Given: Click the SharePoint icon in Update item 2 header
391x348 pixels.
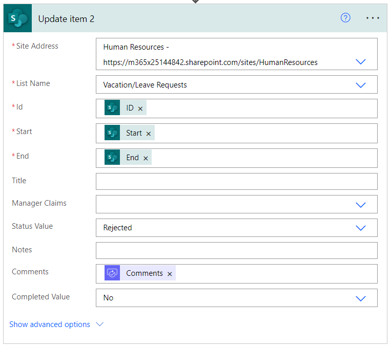Looking at the screenshot, I should tap(18, 18).
